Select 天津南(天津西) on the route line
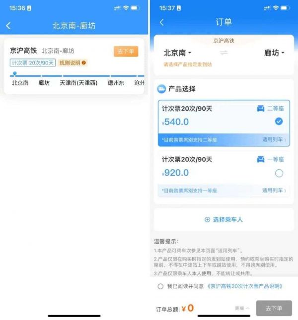 coord(78,83)
